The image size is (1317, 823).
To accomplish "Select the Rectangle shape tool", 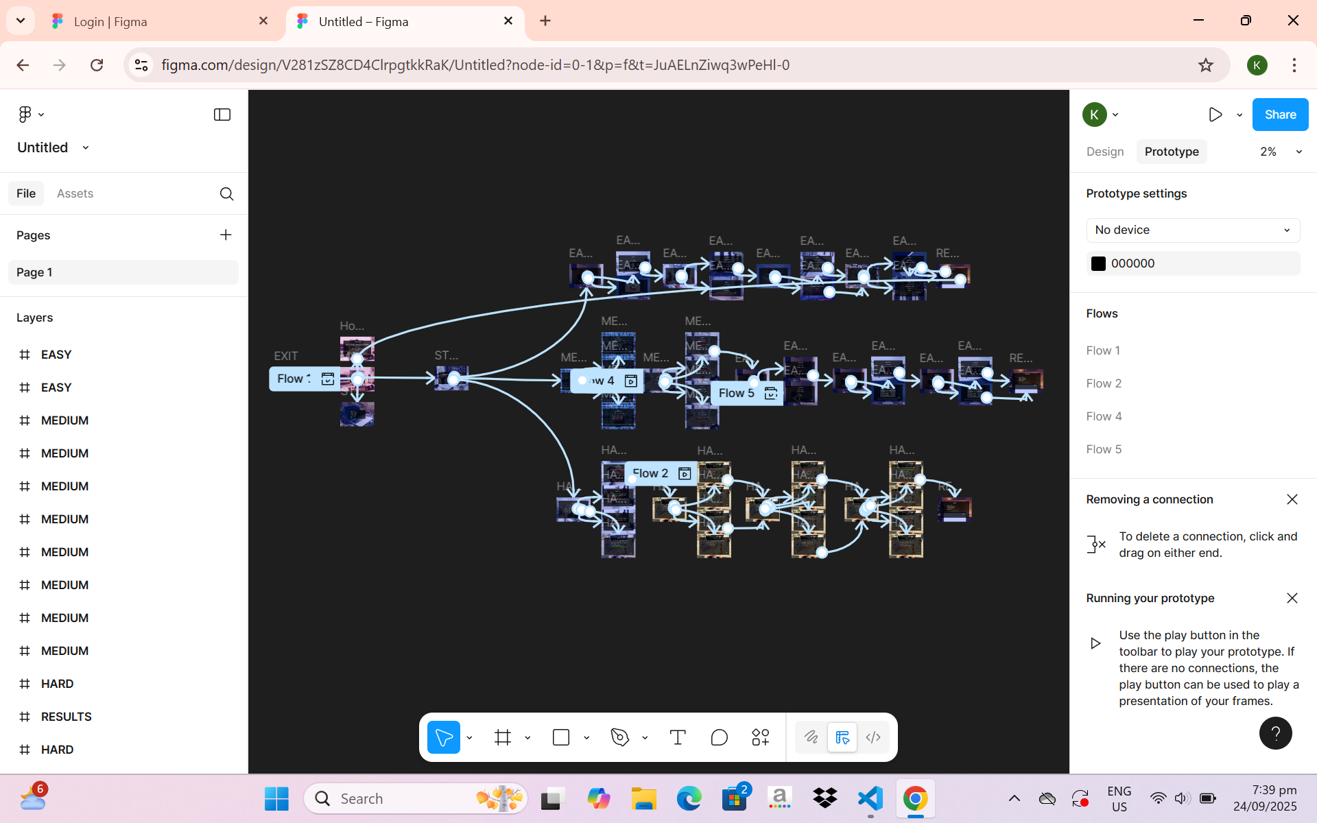I will pyautogui.click(x=561, y=737).
